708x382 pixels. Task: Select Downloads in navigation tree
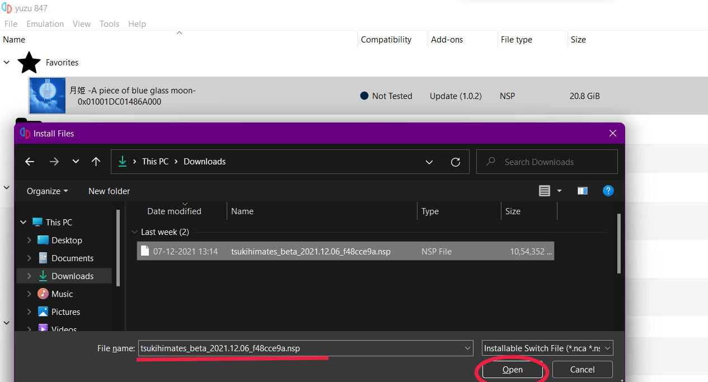[72, 276]
